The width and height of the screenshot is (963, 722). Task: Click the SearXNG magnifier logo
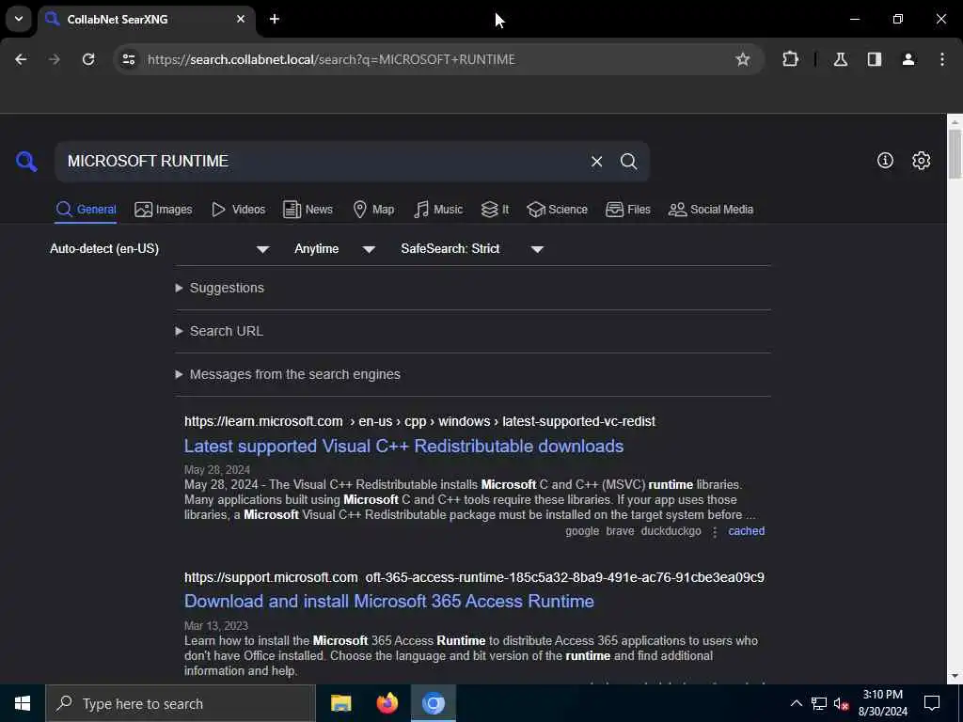tap(26, 162)
